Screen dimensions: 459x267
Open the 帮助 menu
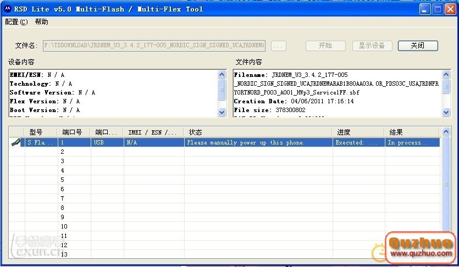tap(42, 22)
